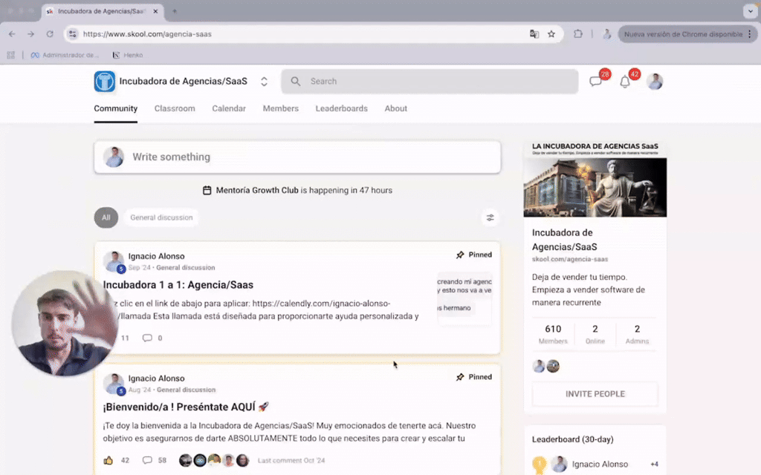Switch to the Calendar tab

229,108
